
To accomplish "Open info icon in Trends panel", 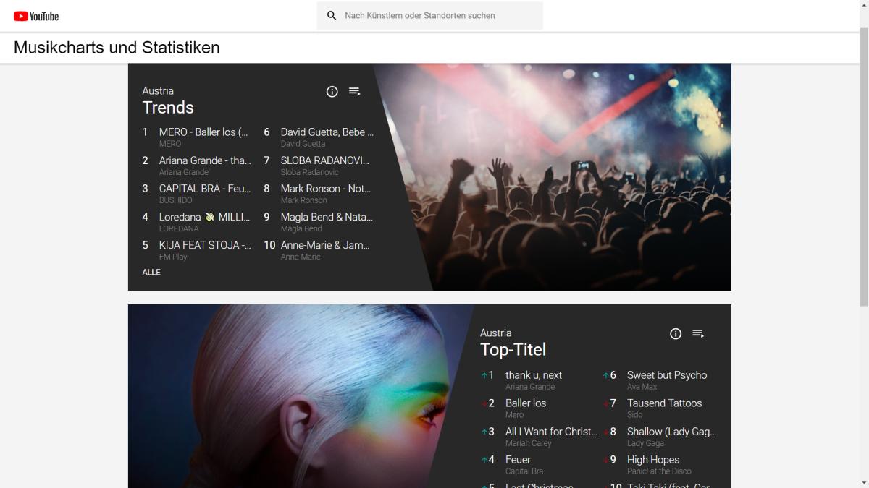I will coord(332,91).
